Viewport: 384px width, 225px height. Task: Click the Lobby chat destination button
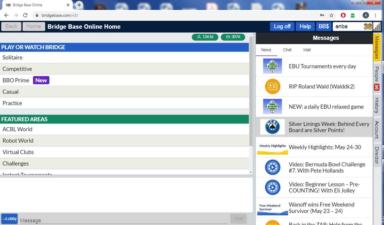tap(9, 219)
